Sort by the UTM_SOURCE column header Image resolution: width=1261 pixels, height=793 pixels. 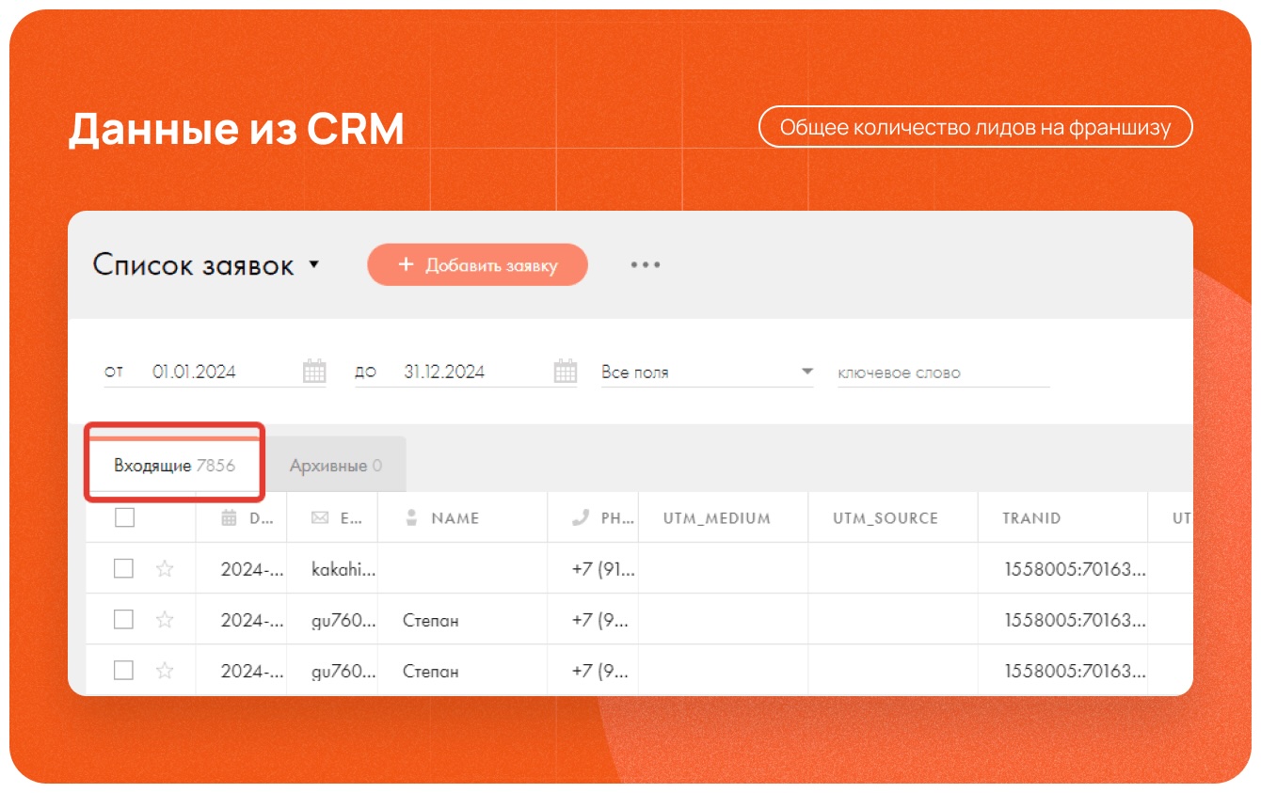coord(886,518)
